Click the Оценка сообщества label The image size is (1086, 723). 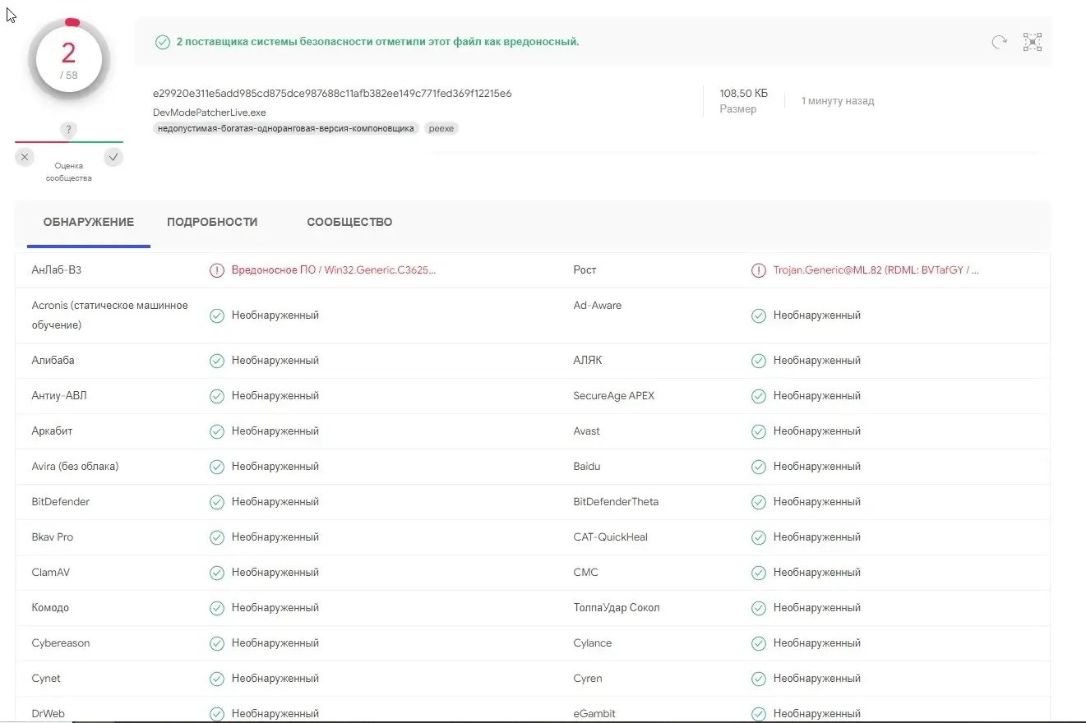pos(69,172)
